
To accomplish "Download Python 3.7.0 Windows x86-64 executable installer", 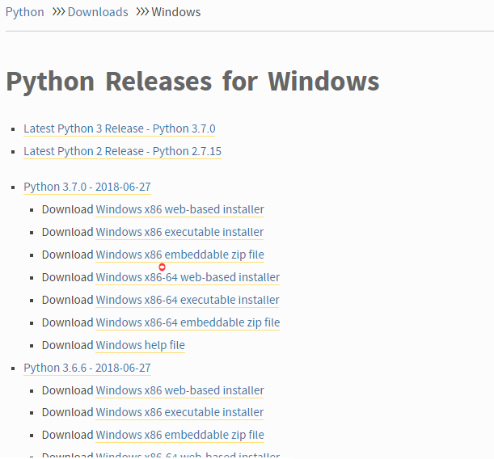I will coord(187,300).
